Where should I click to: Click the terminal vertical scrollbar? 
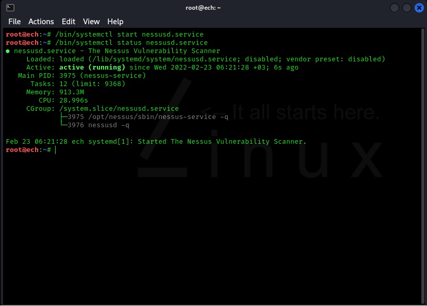[x=423, y=166]
